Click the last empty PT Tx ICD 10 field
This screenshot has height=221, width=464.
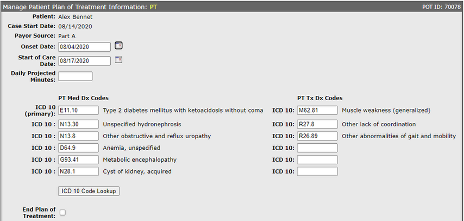coord(317,171)
